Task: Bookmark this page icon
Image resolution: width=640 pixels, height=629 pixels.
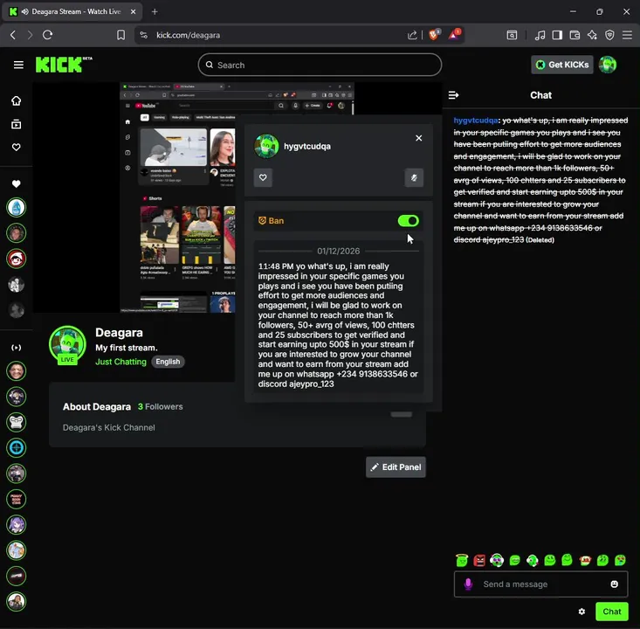Action: tap(120, 35)
